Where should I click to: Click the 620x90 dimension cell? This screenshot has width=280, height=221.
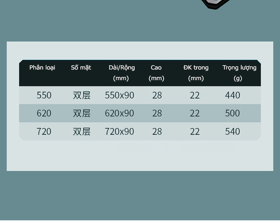pos(119,113)
